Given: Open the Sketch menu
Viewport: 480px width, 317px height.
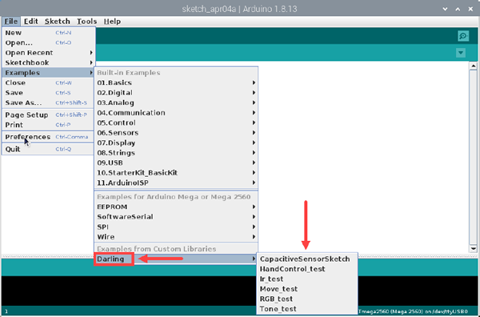Looking at the screenshot, I should point(58,22).
